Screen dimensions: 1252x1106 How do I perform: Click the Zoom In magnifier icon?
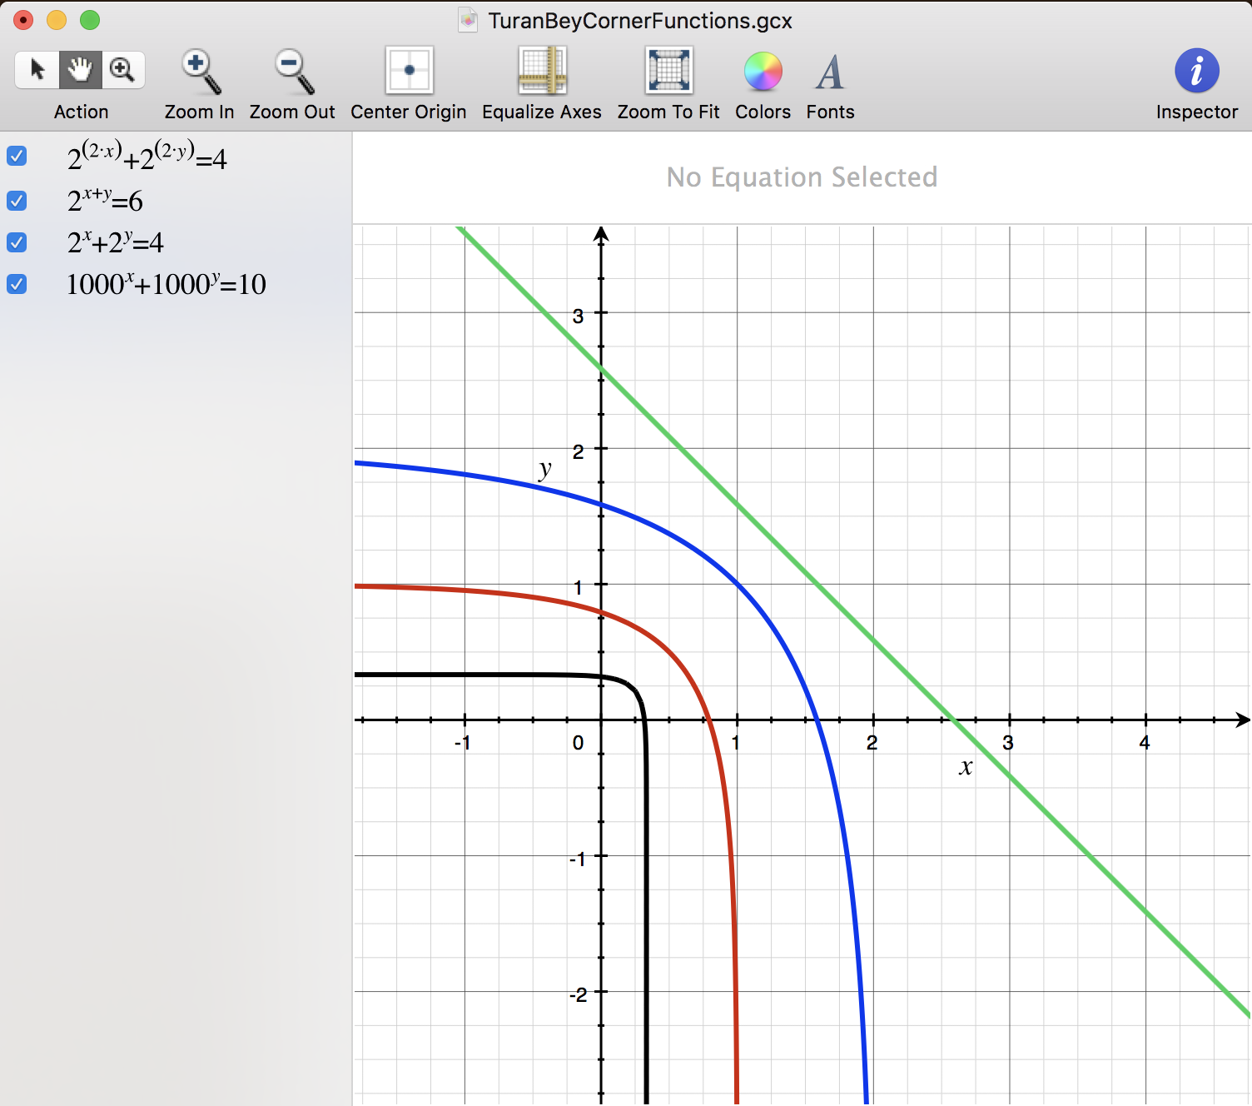pos(200,72)
